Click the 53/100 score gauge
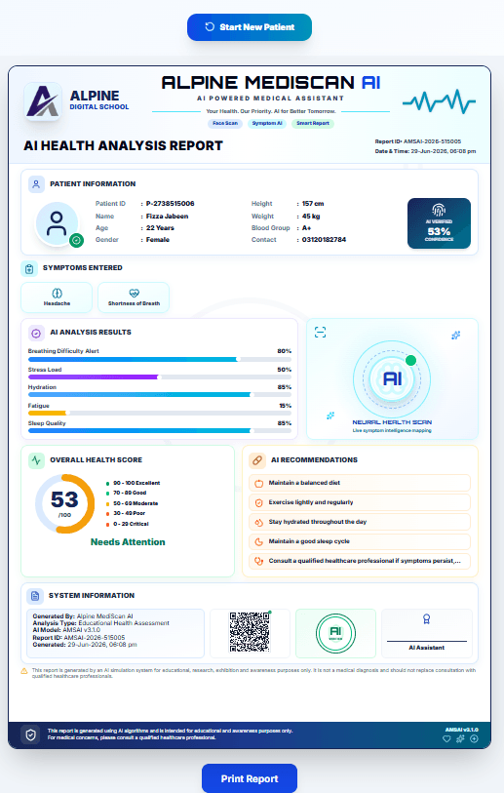Viewport: 504px width, 793px height. point(64,503)
